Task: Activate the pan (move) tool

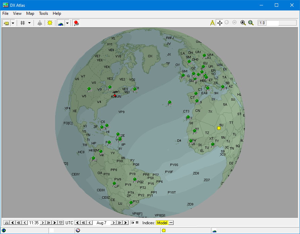Action: (x=220, y=23)
